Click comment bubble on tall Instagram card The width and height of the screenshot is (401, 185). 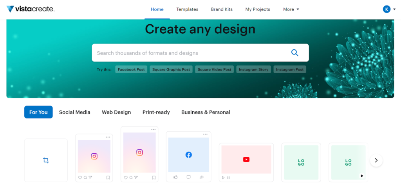pyautogui.click(x=131, y=177)
